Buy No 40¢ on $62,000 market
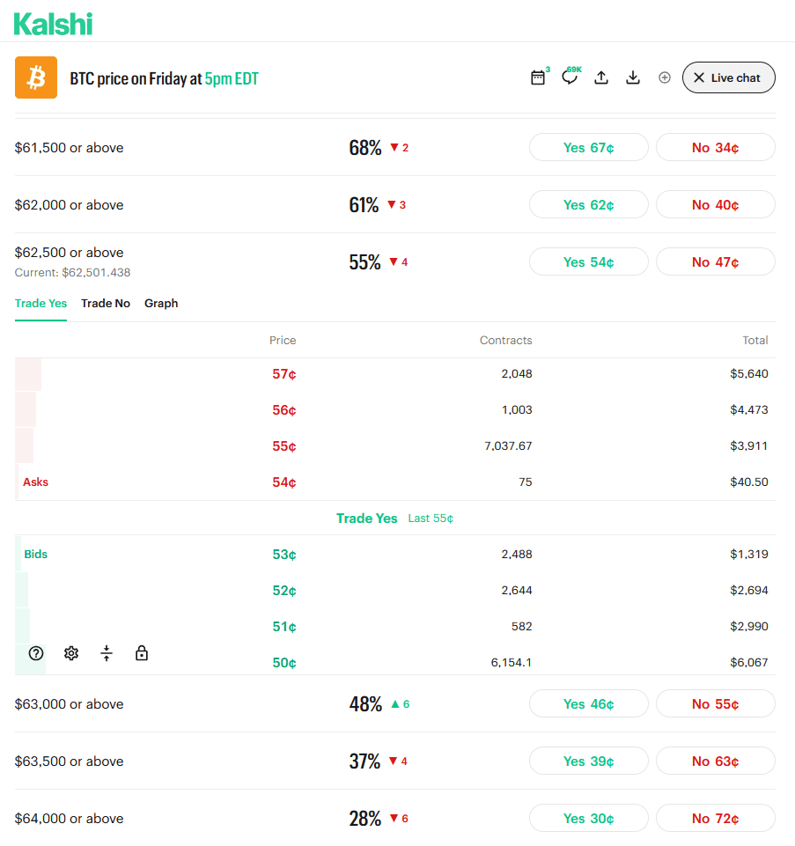795x846 pixels. pyautogui.click(x=716, y=204)
